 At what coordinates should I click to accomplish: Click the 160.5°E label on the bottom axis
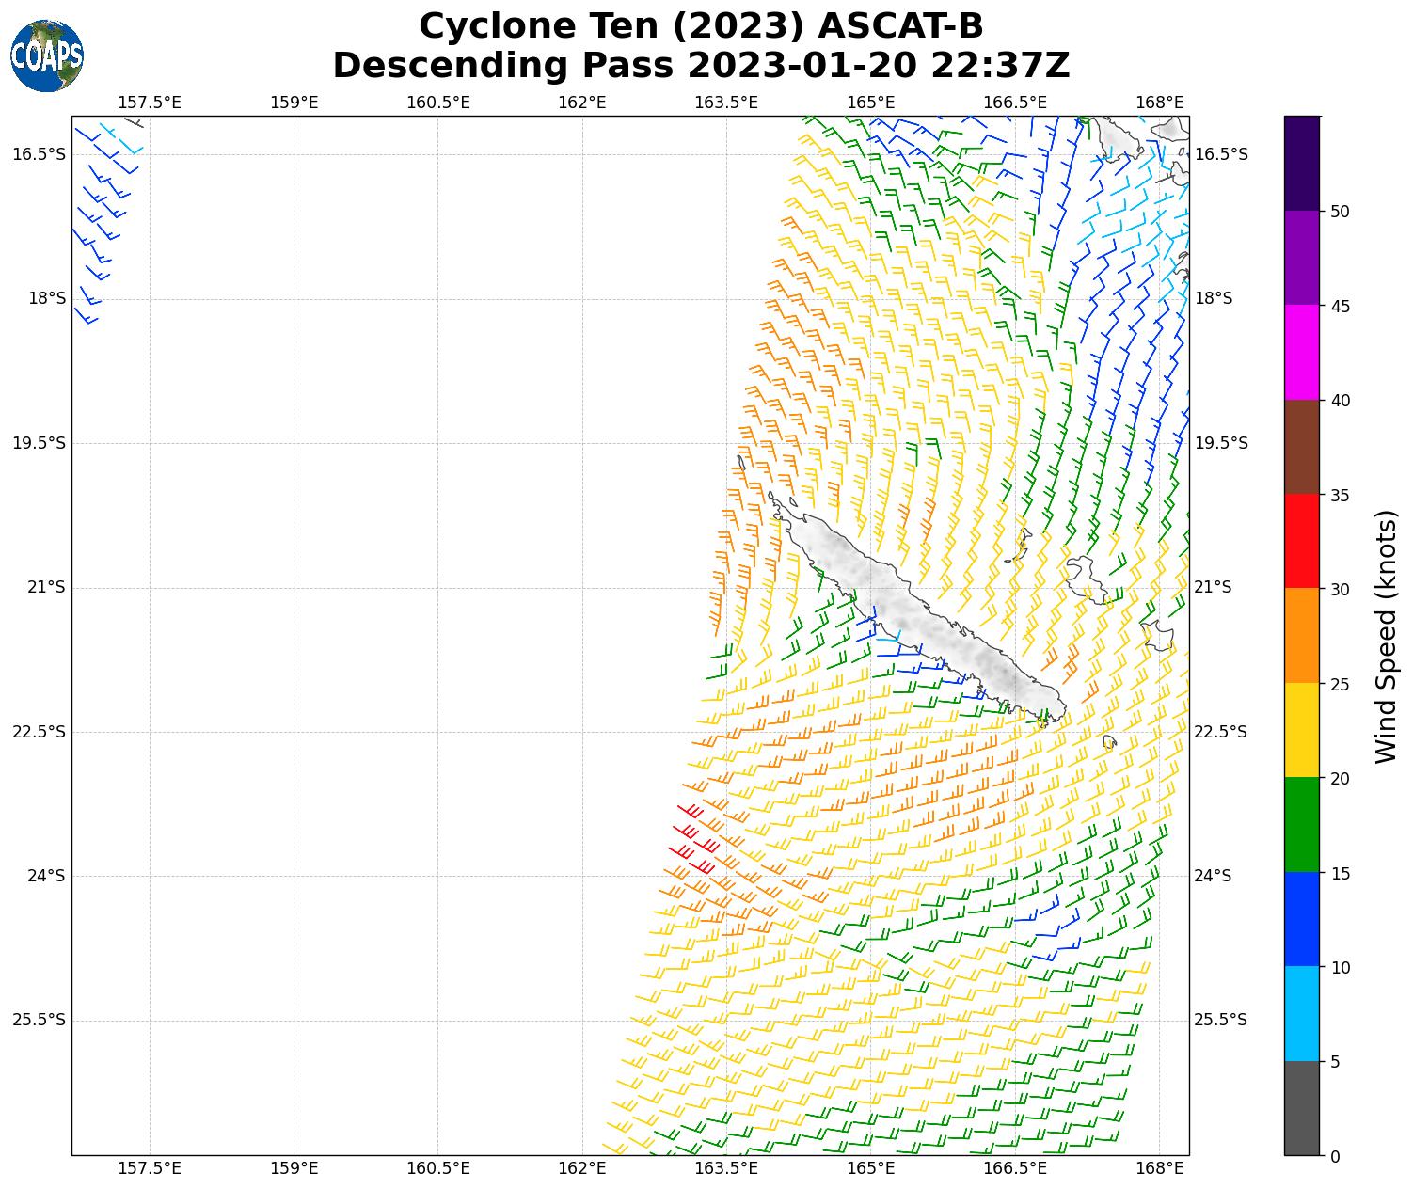pyautogui.click(x=437, y=1168)
